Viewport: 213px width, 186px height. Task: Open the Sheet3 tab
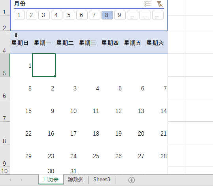tap(102, 179)
